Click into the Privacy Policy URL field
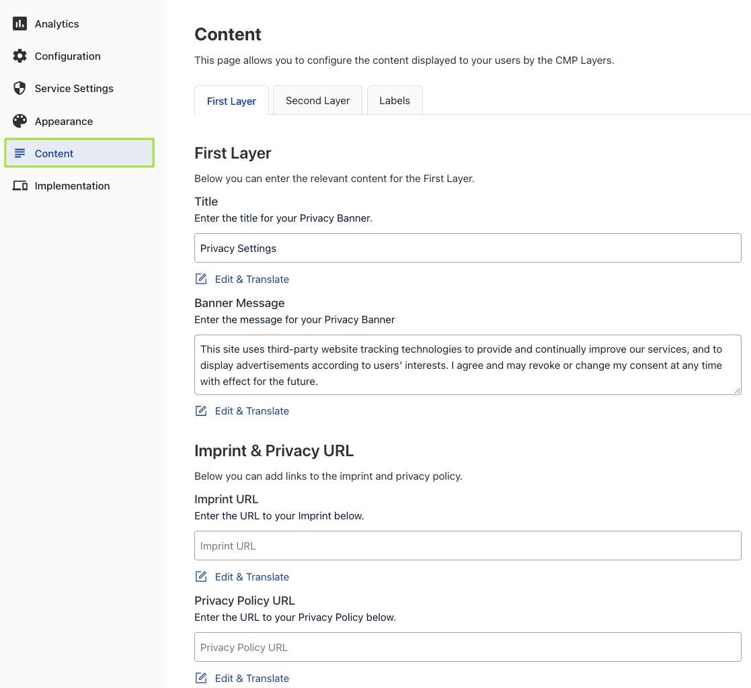This screenshot has height=688, width=751. tap(467, 648)
